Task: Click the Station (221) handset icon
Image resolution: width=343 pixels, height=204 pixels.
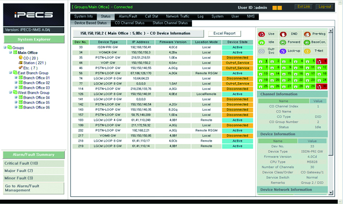Action: tap(21, 62)
